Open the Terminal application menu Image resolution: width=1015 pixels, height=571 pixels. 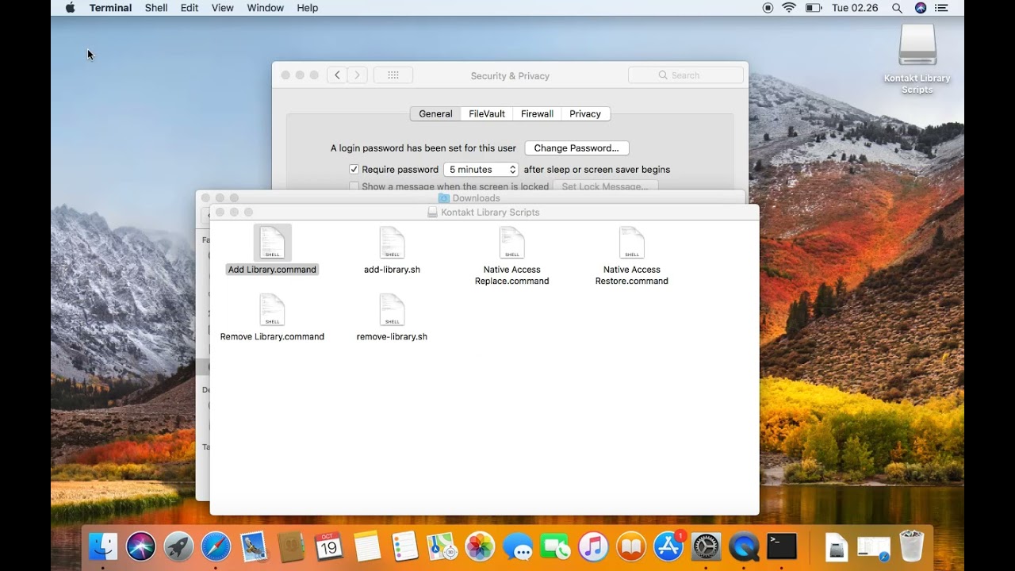110,8
